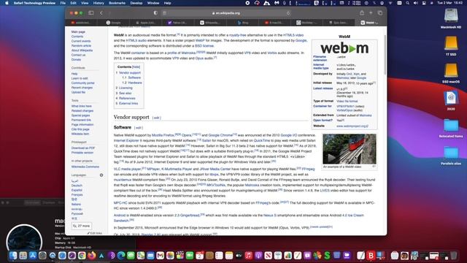Screen dimensions: 467x263
Task: Click the page vertical scrollbar
Action: click(385, 56)
